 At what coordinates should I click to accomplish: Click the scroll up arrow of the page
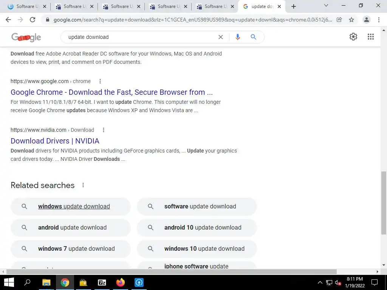point(384,30)
